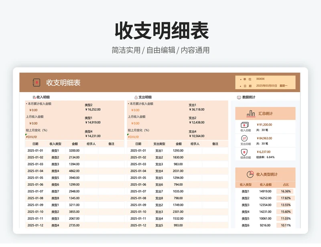Select income amount cell 3940.00
Image resolution: width=321 pixels, height=247 pixels.
[74, 178]
